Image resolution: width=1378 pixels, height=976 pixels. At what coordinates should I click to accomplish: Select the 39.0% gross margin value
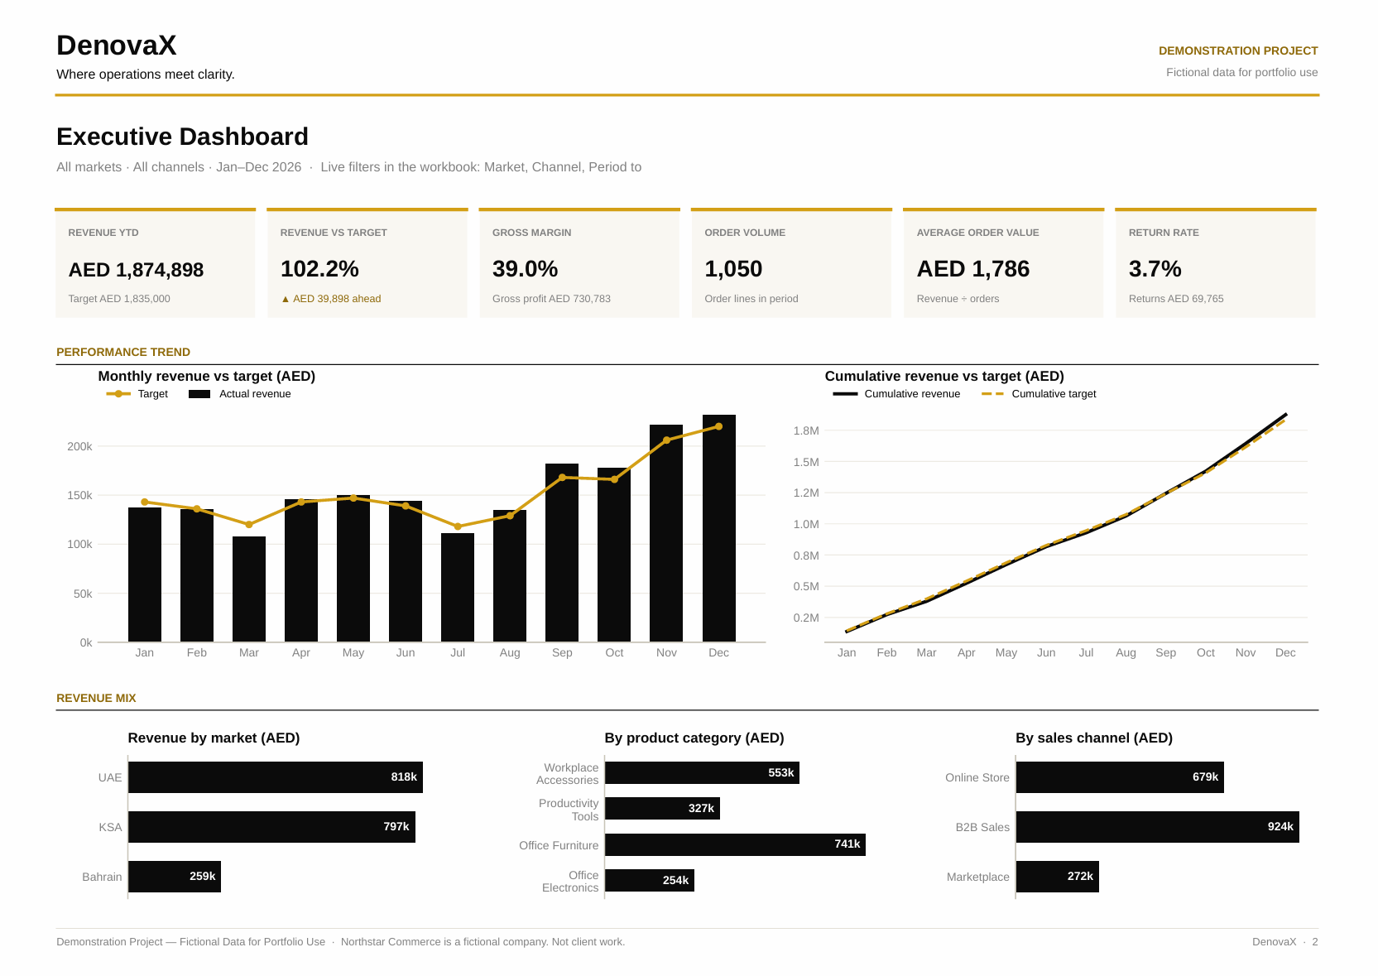(x=525, y=269)
